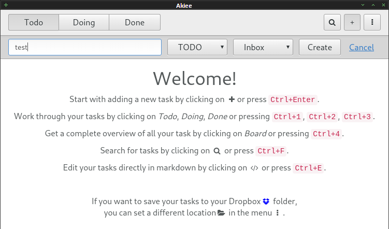
Task: Click the markdown code icon in welcome text
Action: tap(254, 168)
